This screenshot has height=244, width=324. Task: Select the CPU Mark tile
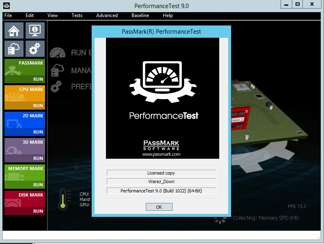pos(25,94)
